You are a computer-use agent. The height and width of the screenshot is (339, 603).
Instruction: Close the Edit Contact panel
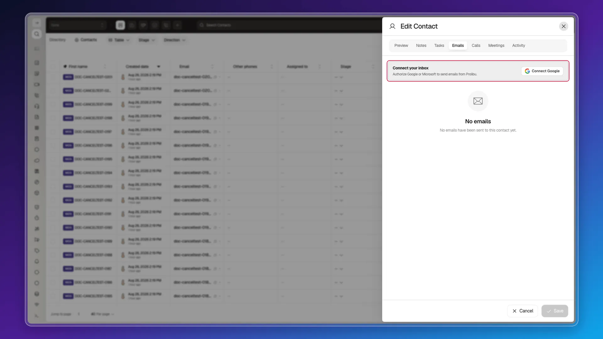[x=563, y=26]
